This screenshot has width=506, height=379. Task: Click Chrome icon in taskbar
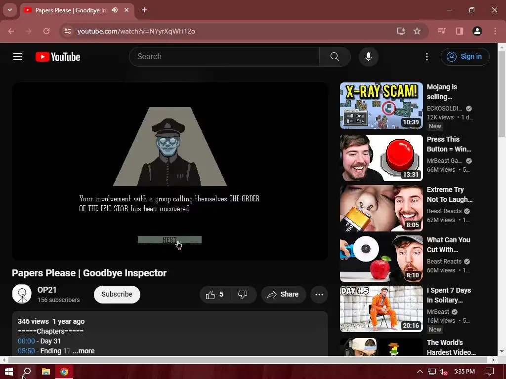(64, 372)
